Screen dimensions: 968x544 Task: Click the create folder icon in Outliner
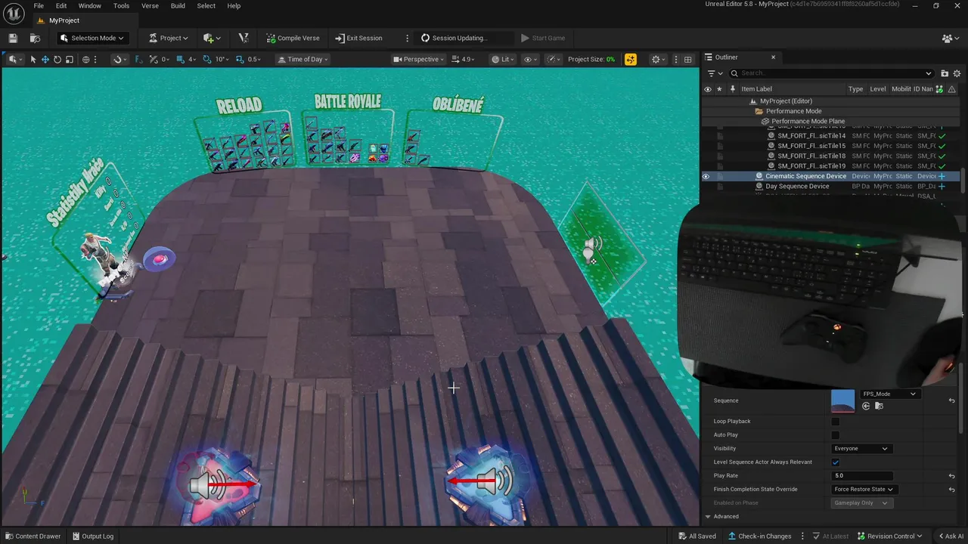pyautogui.click(x=945, y=73)
